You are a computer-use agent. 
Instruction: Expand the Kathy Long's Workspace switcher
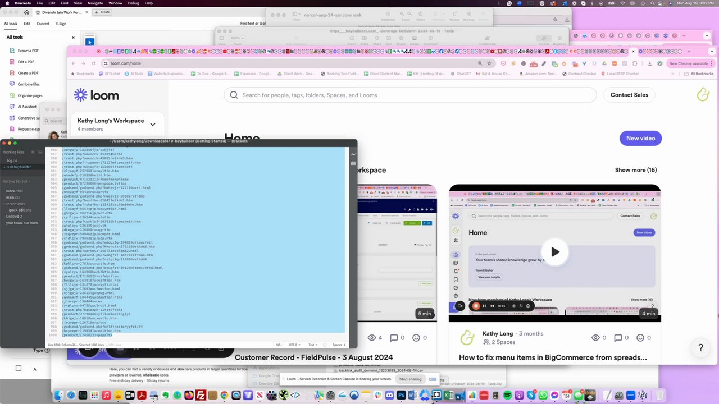[152, 124]
